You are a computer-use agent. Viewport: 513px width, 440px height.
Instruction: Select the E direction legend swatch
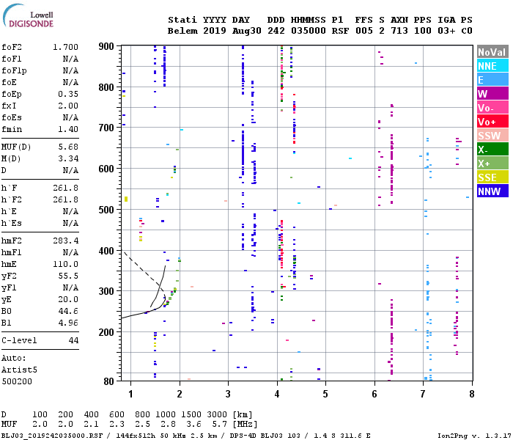492,80
